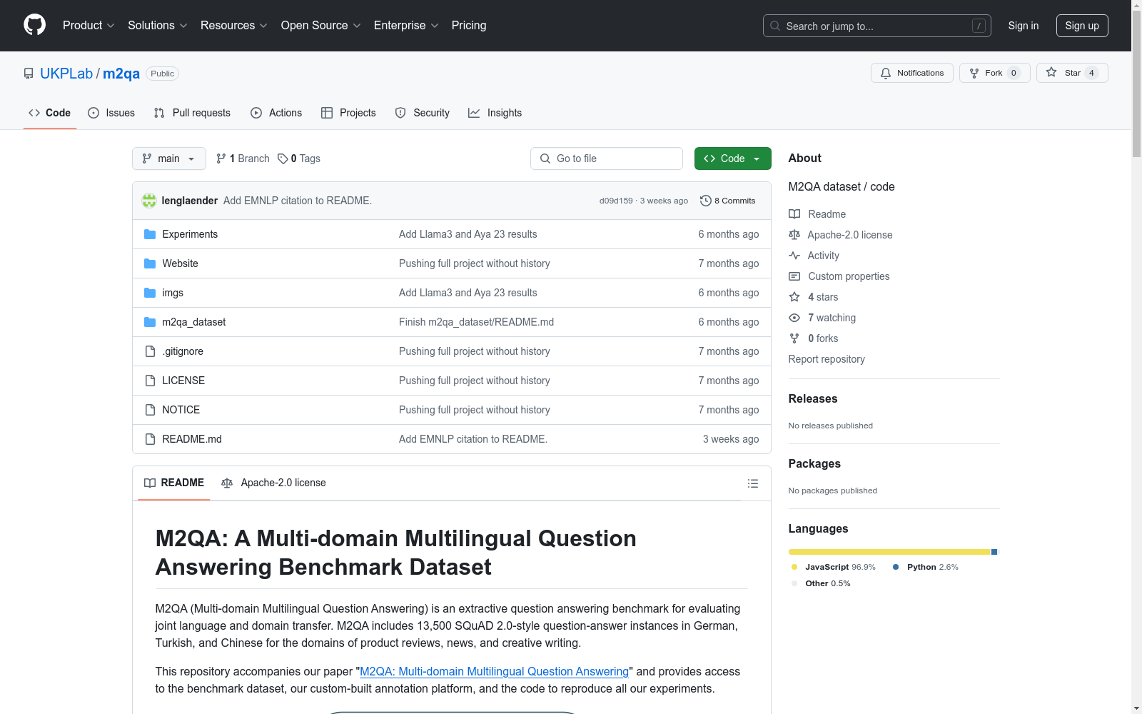Click the bell icon in Notifications
This screenshot has height=714, width=1142.
[x=886, y=73]
